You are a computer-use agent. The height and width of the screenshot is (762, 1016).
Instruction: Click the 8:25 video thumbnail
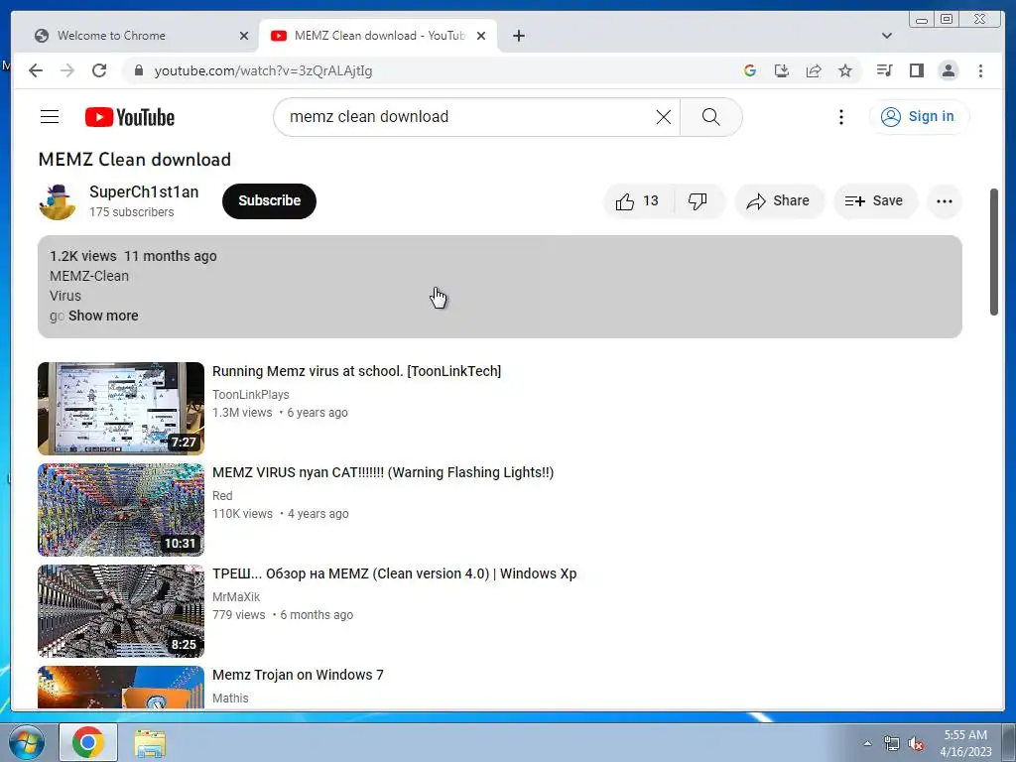click(121, 610)
